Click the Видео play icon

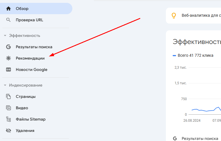tap(8, 108)
